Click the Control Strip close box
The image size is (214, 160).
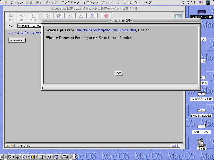2,157
